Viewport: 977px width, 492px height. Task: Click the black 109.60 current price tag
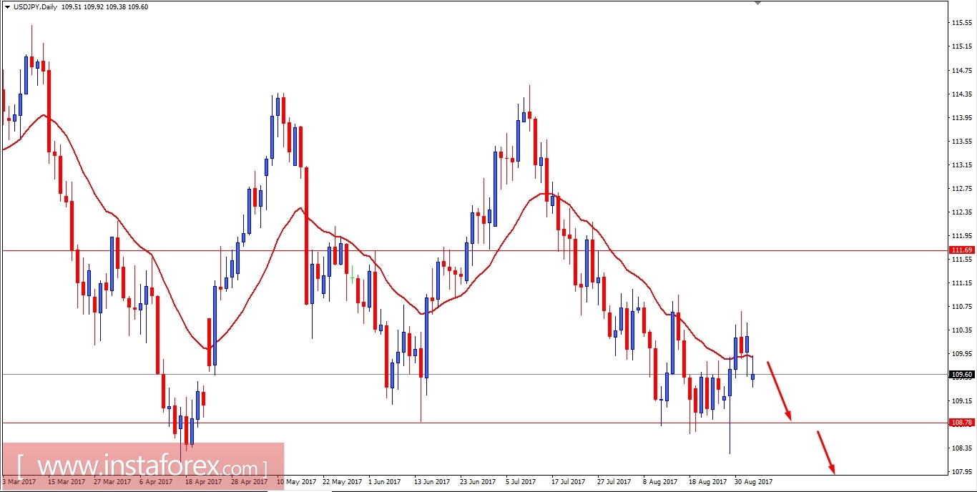pyautogui.click(x=962, y=373)
